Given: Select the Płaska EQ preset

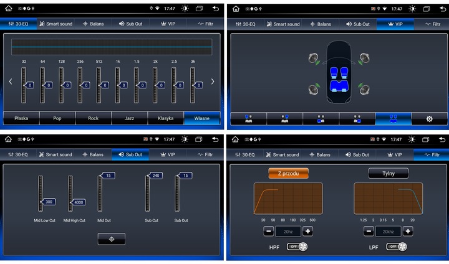Looking at the screenshot, I should point(21,118).
